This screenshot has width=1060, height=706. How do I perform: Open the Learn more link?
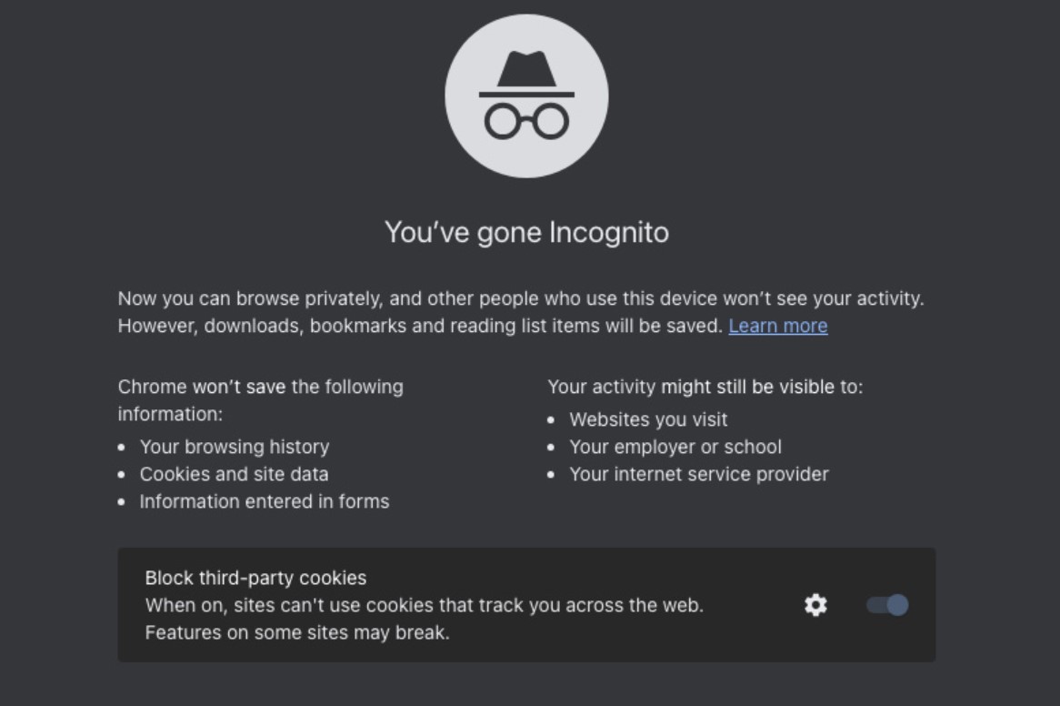pos(778,326)
